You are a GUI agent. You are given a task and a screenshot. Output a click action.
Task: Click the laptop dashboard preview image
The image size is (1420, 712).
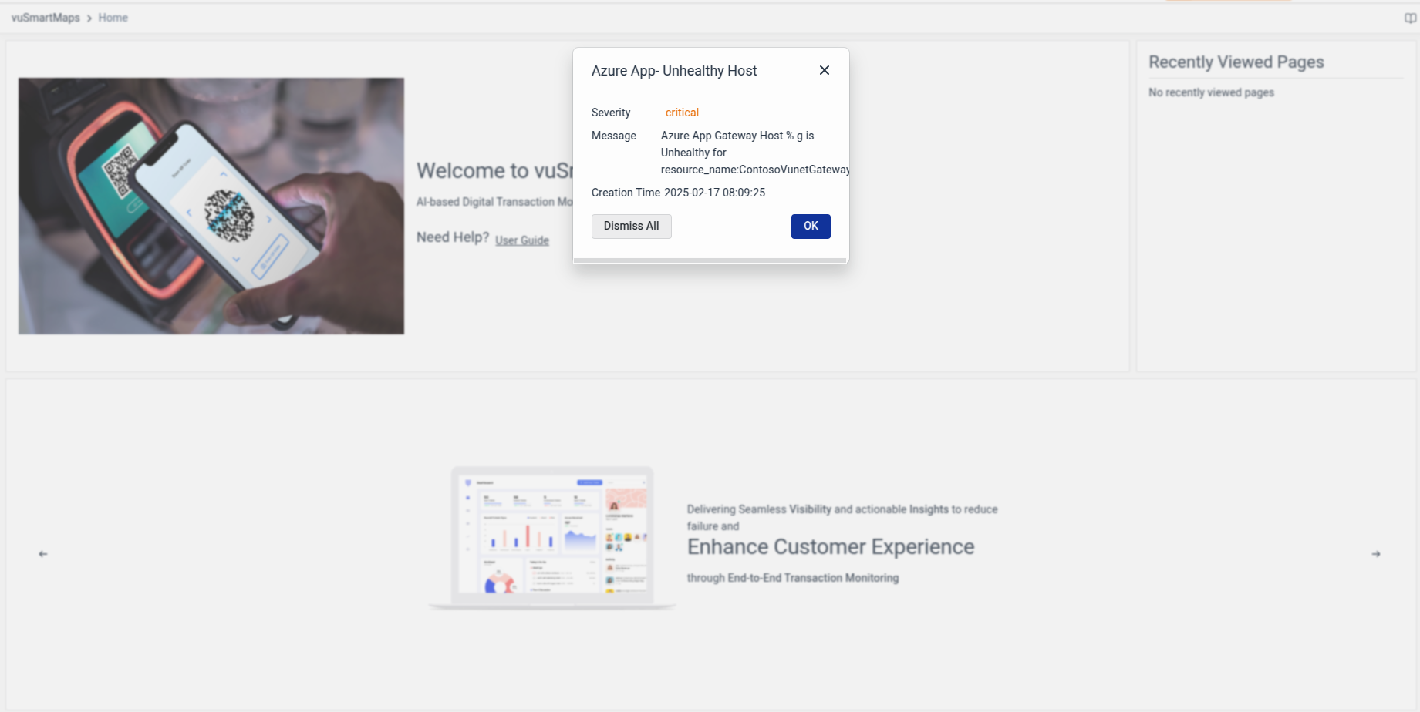coord(552,537)
